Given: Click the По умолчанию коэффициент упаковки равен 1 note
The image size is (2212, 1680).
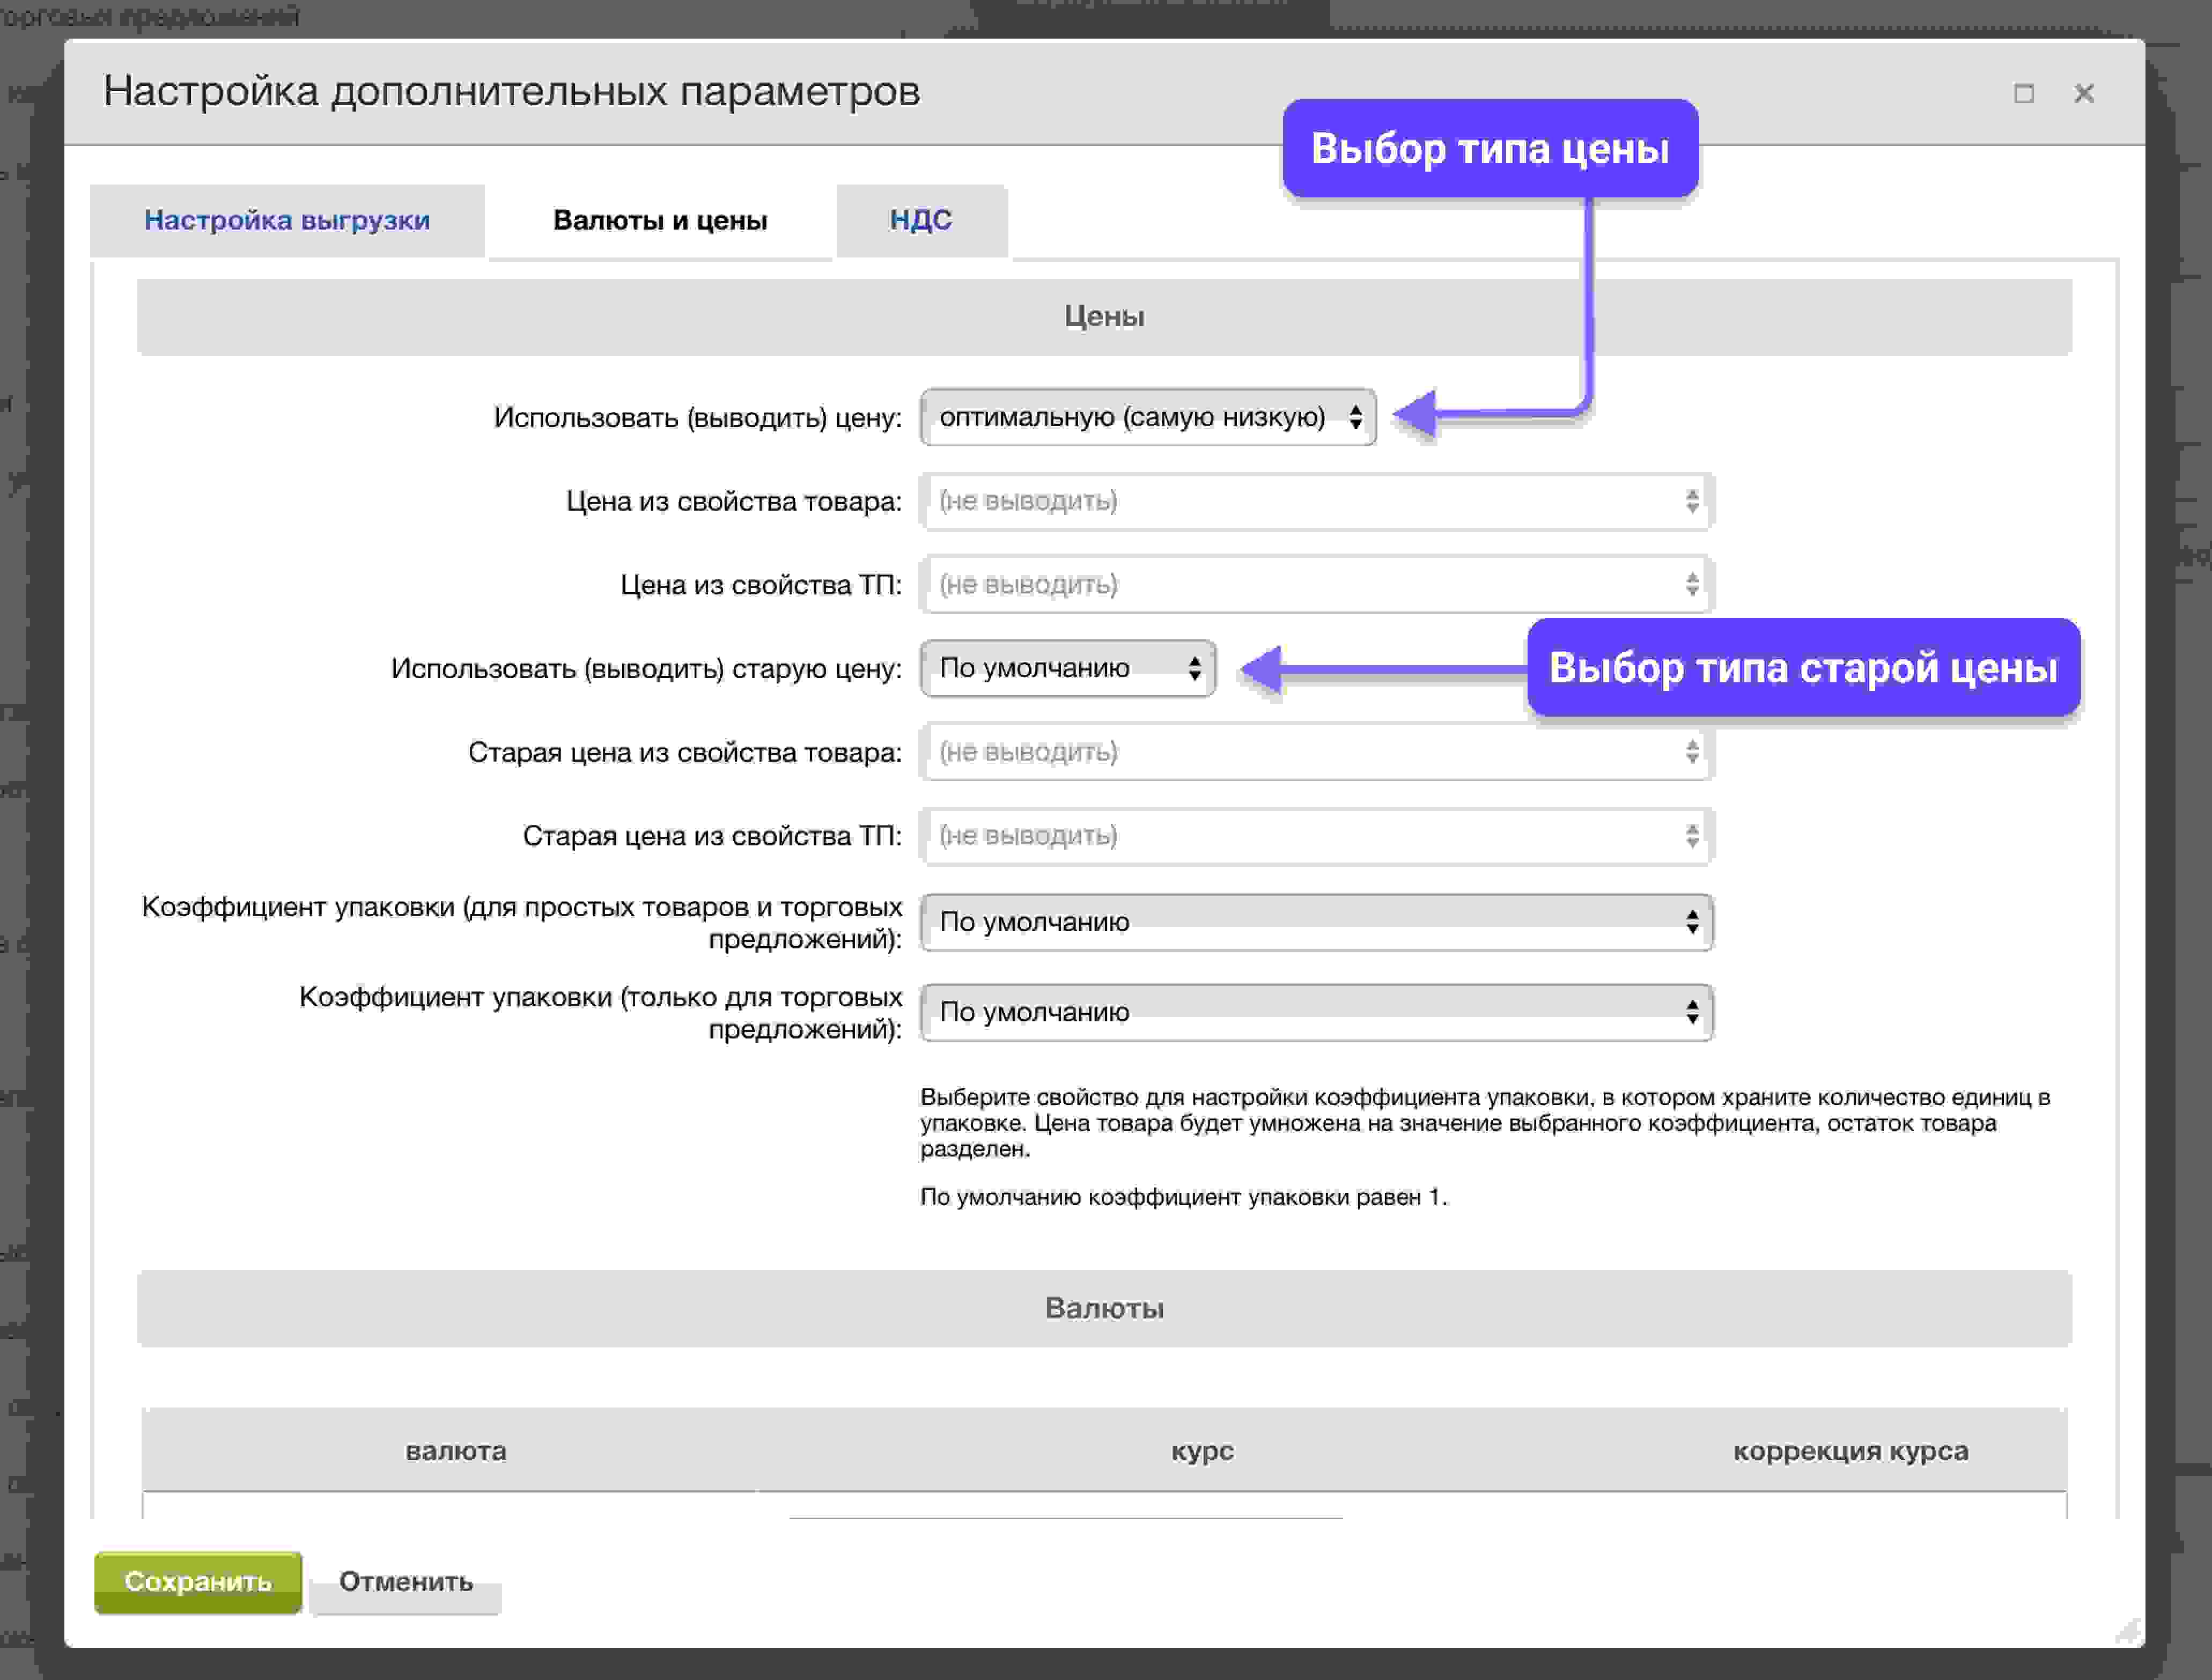Looking at the screenshot, I should [x=1184, y=1197].
